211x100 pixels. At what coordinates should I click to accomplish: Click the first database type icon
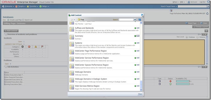[159, 81]
